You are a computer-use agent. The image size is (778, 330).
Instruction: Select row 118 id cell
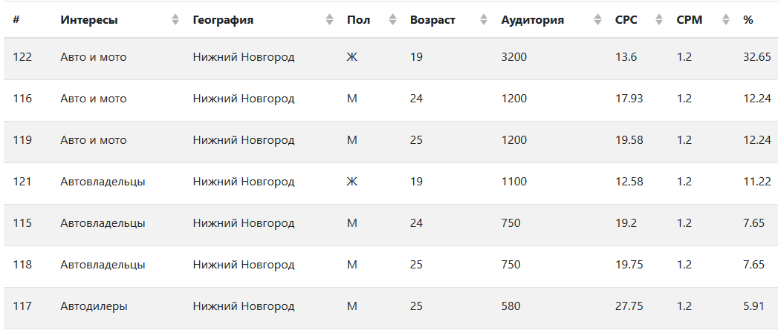click(22, 265)
